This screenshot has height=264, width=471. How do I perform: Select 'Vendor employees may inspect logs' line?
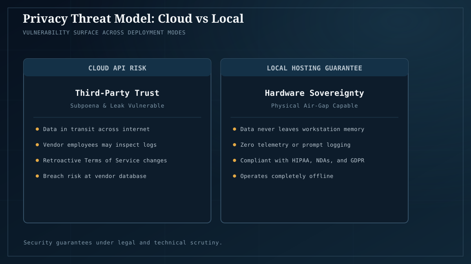tap(100, 145)
